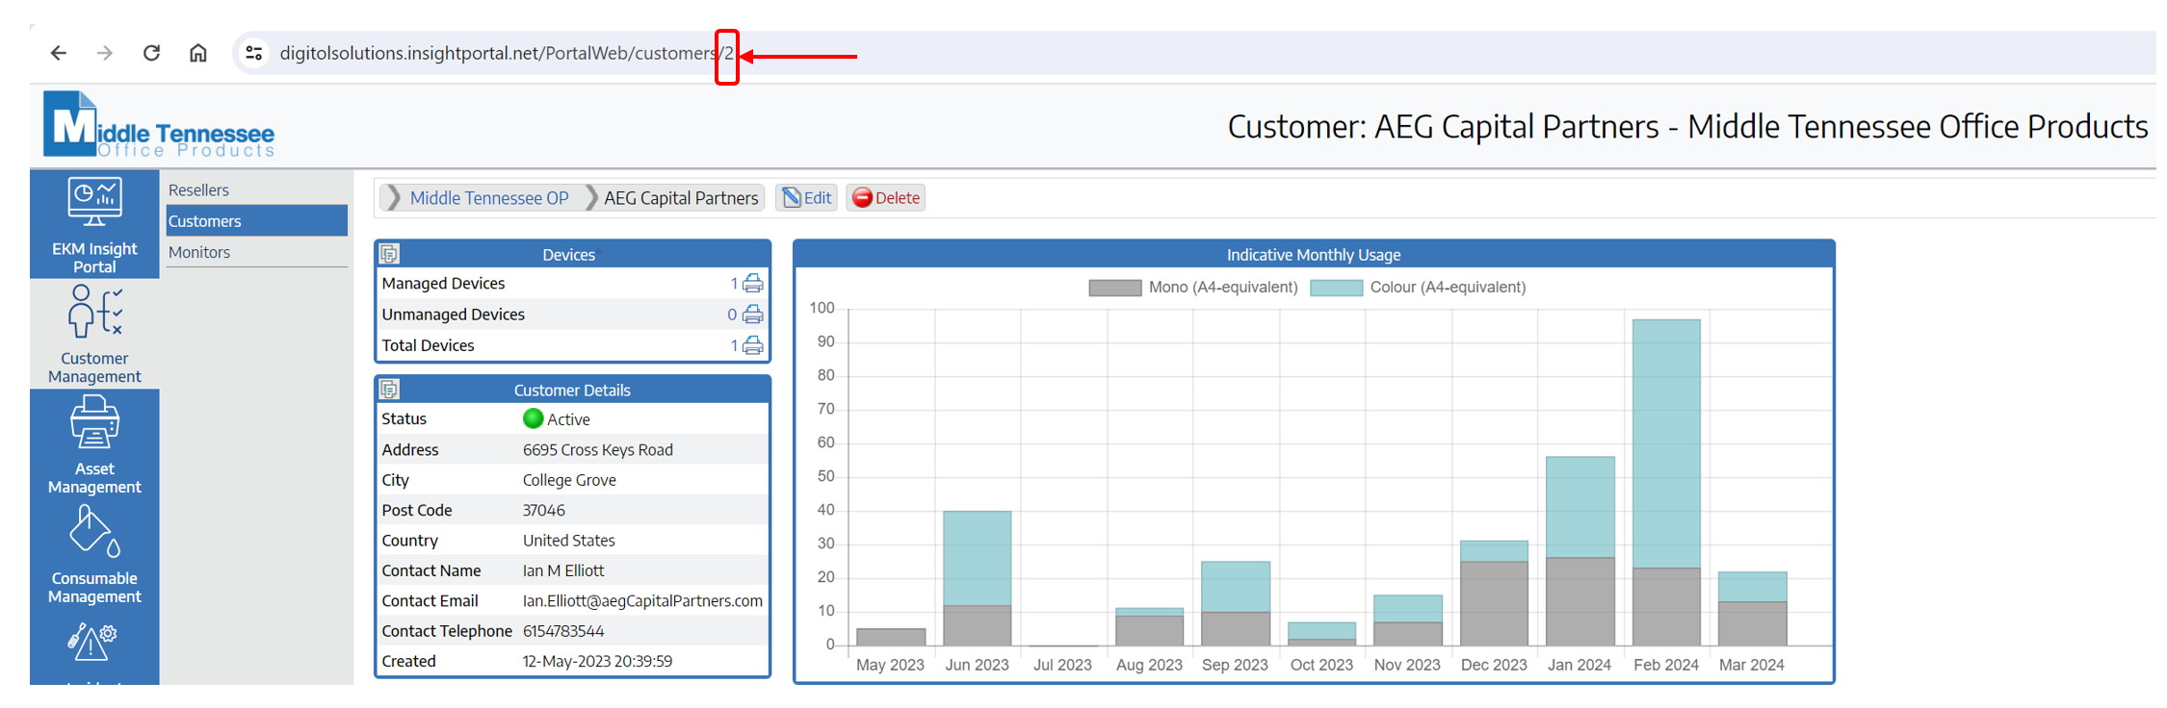
Task: Open the Middle Tennessee Office Products logo
Action: coord(159,125)
